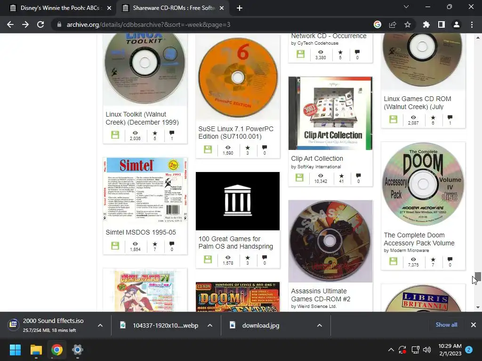This screenshot has width=482, height=361.
Task: Click the Clip Art Collection box cover
Action: [330, 113]
